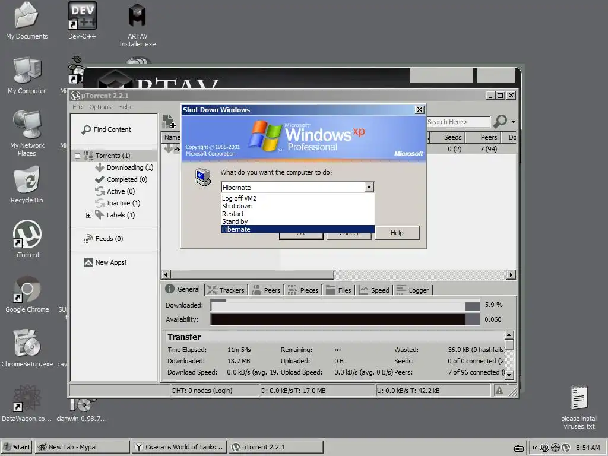The width and height of the screenshot is (608, 456).
Task: Click the Search Here input field
Action: pyautogui.click(x=458, y=122)
